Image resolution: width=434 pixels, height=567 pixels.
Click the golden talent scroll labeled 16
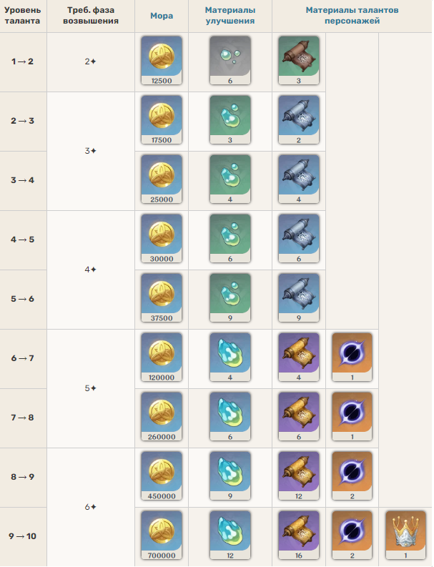pos(299,535)
